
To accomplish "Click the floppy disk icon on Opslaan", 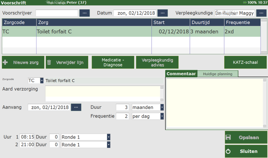I will coord(228,138).
